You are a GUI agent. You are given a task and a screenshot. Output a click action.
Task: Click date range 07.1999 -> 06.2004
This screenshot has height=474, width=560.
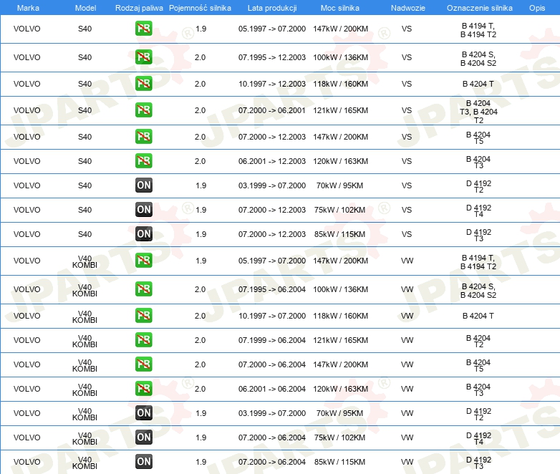pyautogui.click(x=272, y=340)
